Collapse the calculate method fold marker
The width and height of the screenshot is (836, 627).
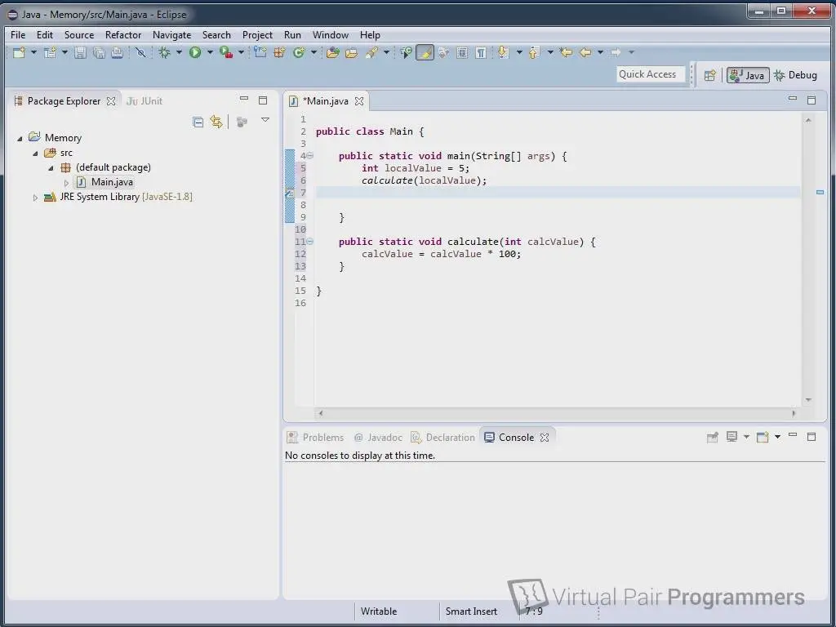(x=309, y=242)
